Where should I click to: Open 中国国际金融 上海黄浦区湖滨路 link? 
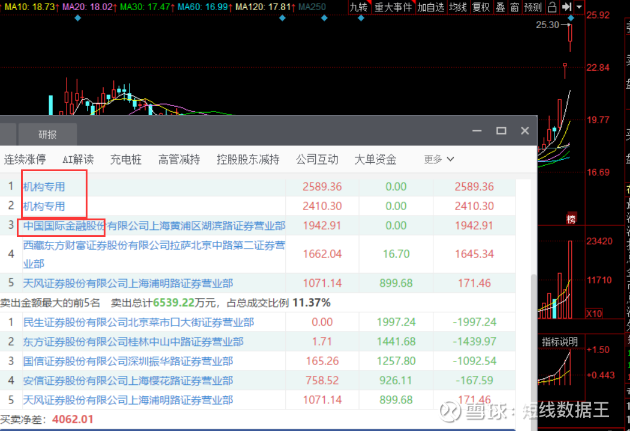click(154, 226)
